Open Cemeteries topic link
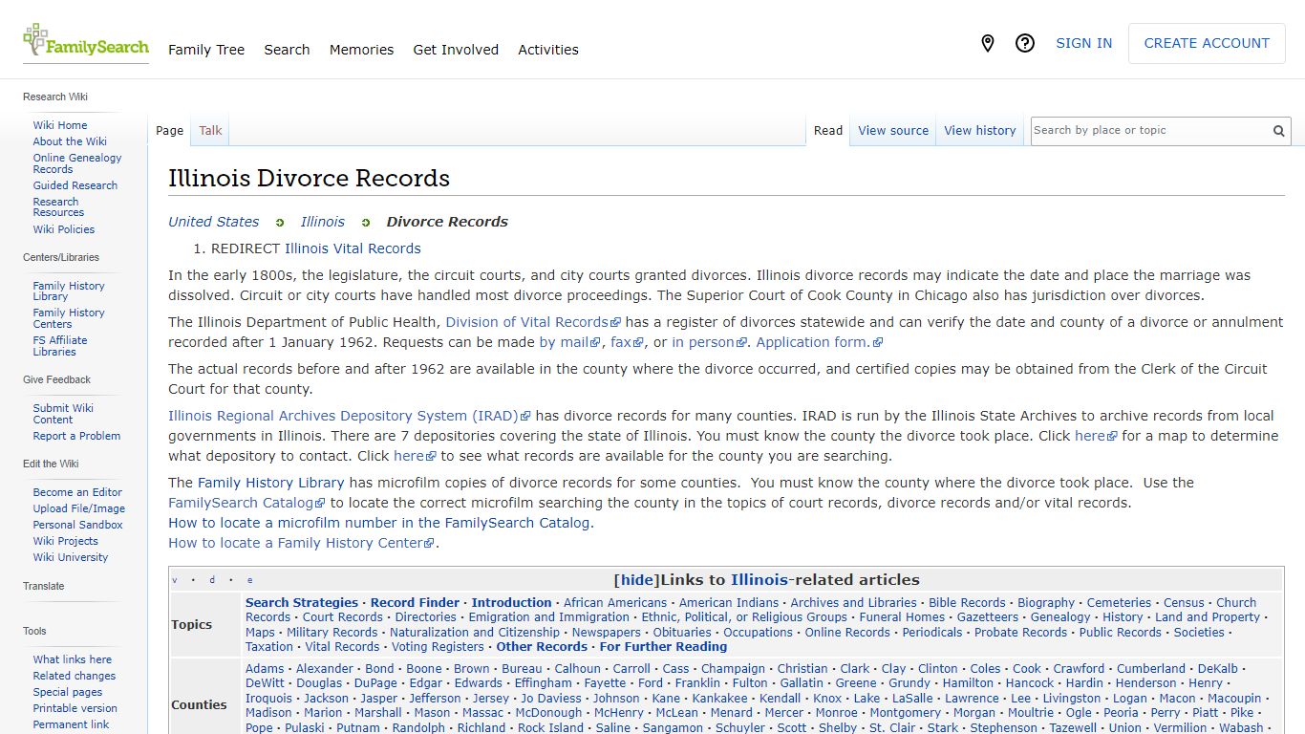The width and height of the screenshot is (1305, 734). click(1119, 603)
